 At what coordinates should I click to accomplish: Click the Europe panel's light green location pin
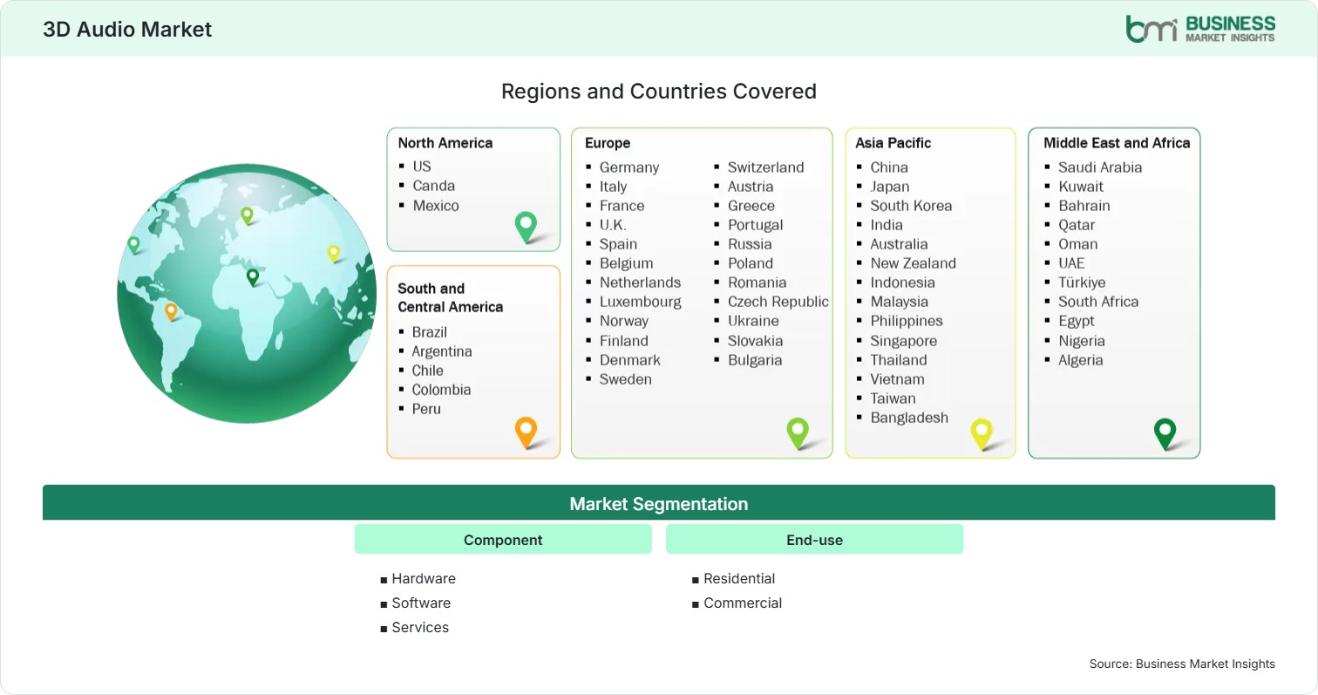(x=798, y=433)
